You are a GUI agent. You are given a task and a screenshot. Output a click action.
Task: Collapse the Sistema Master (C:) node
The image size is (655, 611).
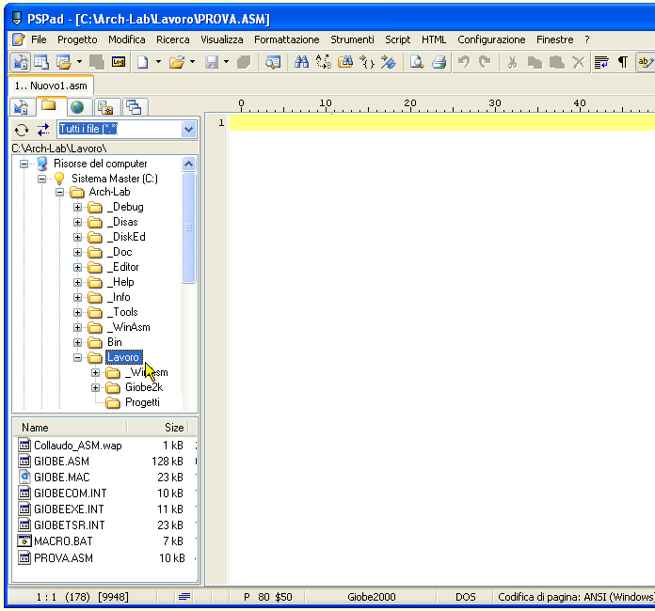click(x=41, y=179)
